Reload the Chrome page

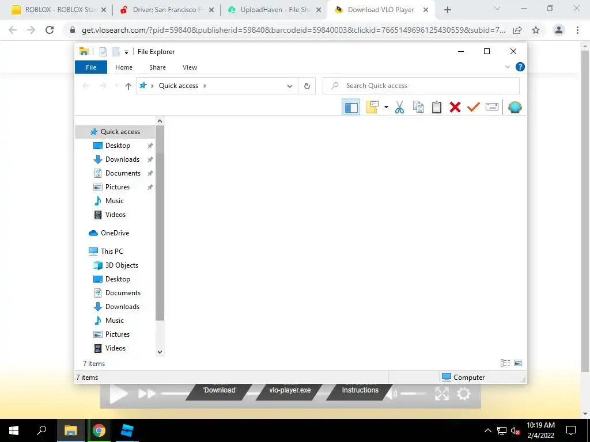(50, 30)
